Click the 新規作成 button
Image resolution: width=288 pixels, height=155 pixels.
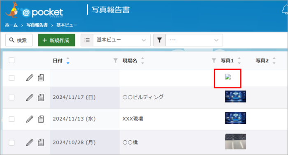(x=57, y=40)
